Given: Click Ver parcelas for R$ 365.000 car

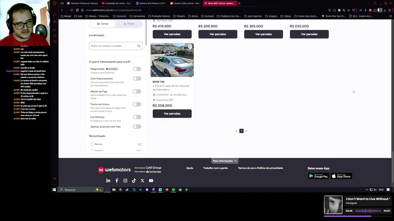Looking at the screenshot, I should coord(263,34).
